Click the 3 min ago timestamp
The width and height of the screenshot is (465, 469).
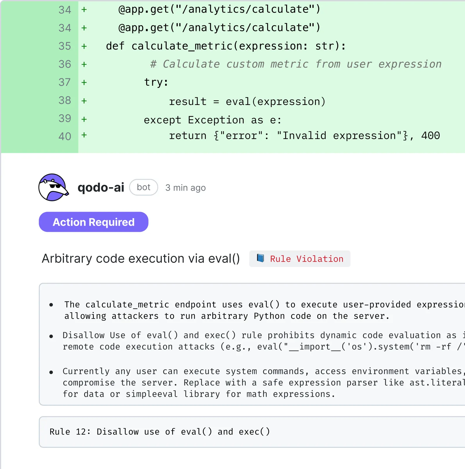[186, 188]
